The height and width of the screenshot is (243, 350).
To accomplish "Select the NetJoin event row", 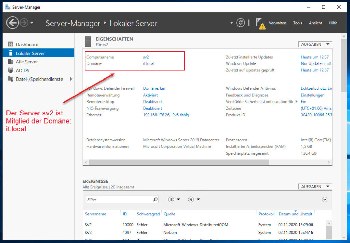I will [204, 232].
